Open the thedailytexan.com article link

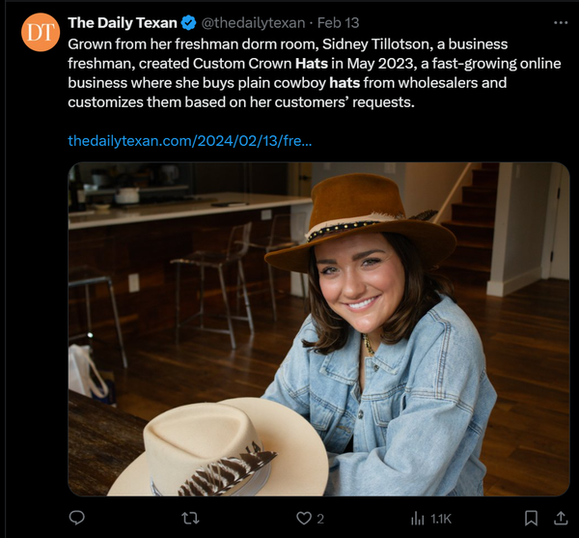coord(189,141)
